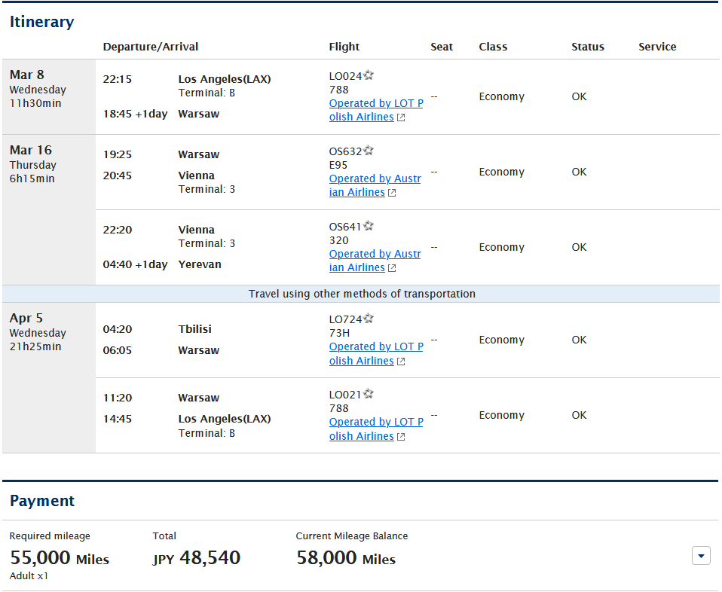This screenshot has height=592, width=722.
Task: Open Operated by Austrian Airlines link for OS641
Action: (x=375, y=261)
